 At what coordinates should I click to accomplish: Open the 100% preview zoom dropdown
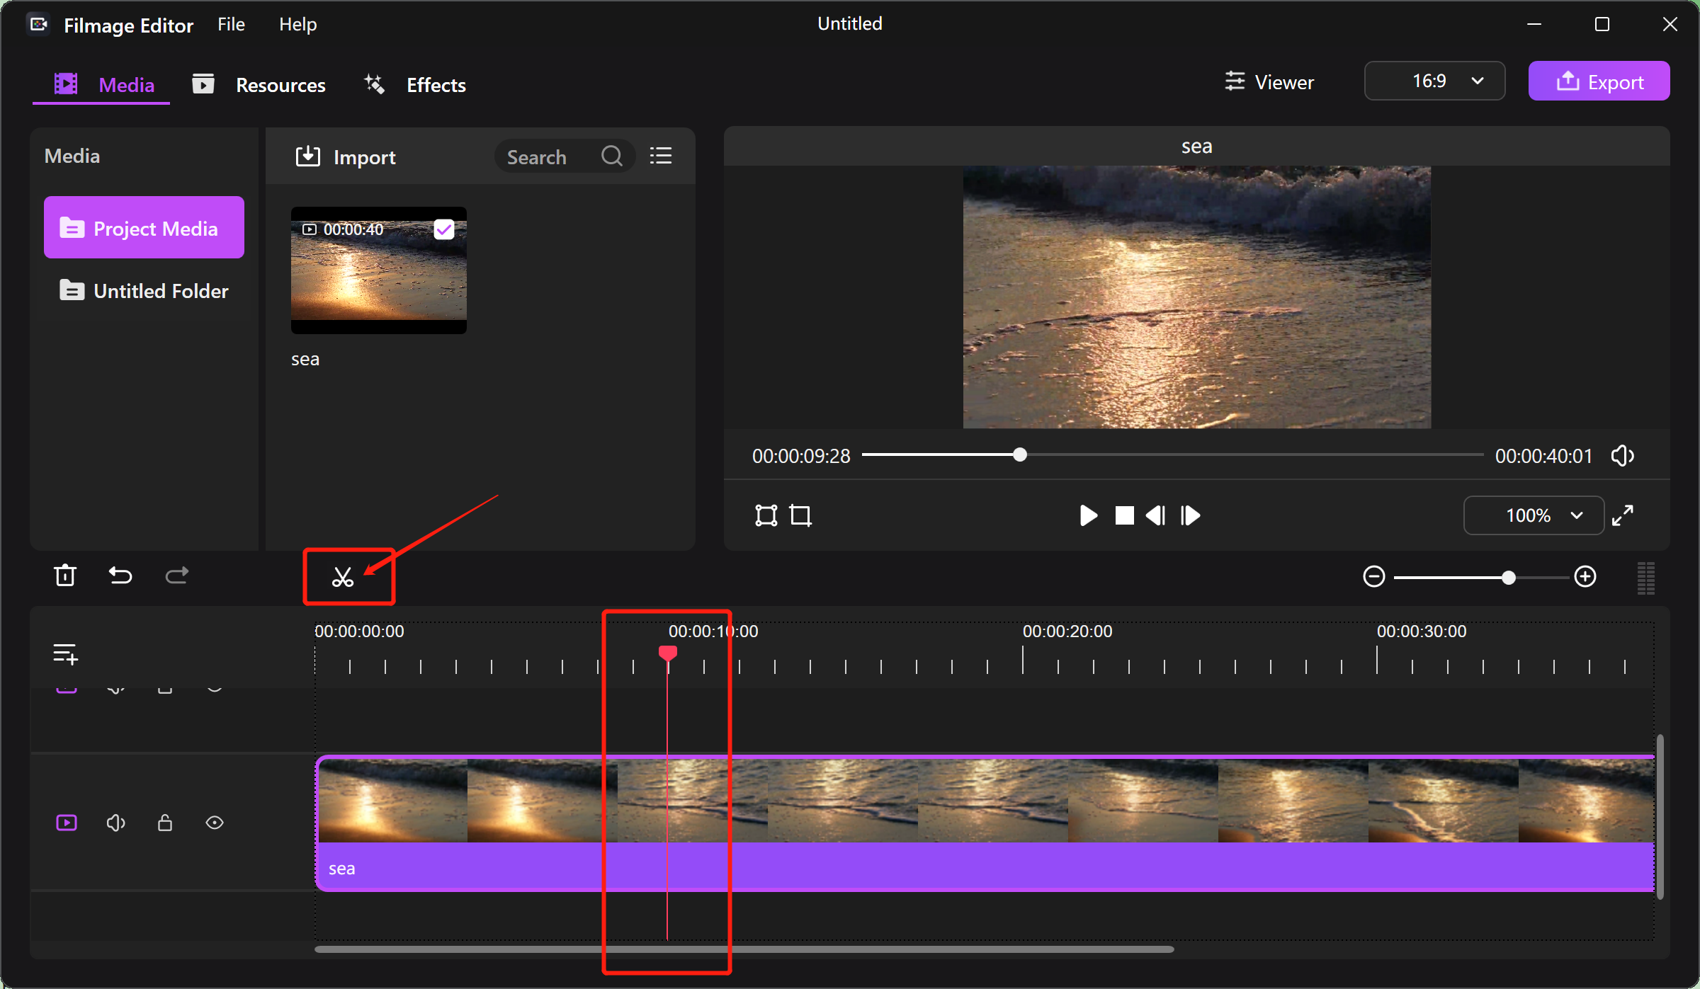[1534, 515]
